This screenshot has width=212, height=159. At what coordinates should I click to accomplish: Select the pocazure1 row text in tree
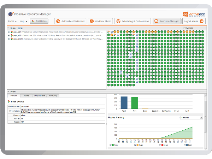click(x=58, y=39)
